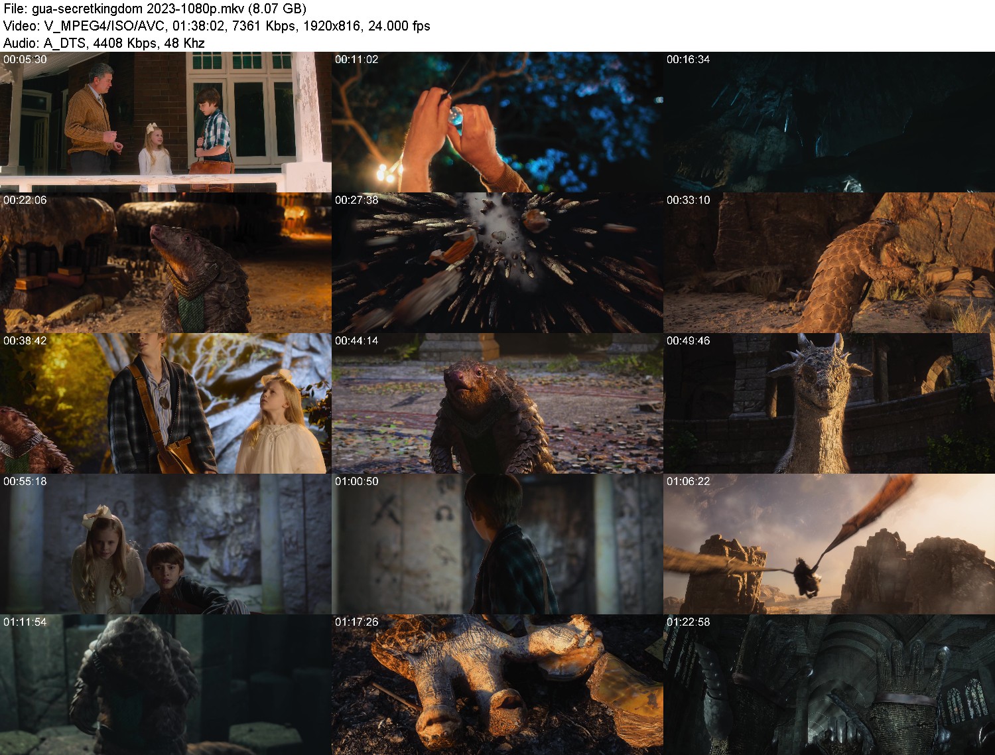This screenshot has width=995, height=755.
Task: Open the thumbnail at 00:11:02
Action: click(x=497, y=122)
